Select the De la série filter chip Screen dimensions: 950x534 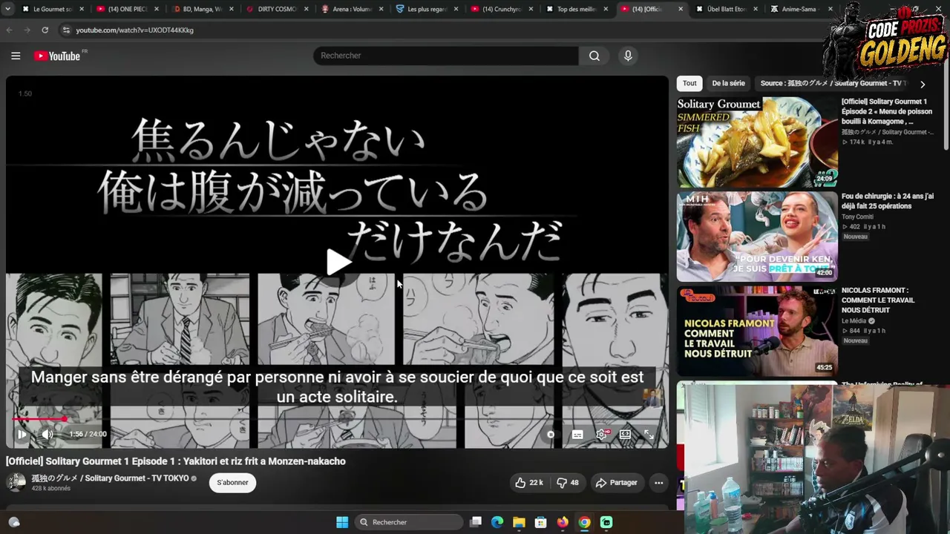[728, 84]
